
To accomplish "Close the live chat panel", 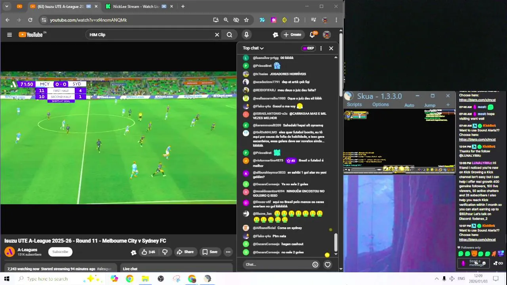I will click(331, 48).
